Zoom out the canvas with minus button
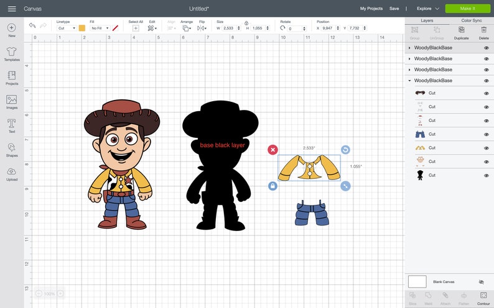The width and height of the screenshot is (494, 308). pos(39,294)
